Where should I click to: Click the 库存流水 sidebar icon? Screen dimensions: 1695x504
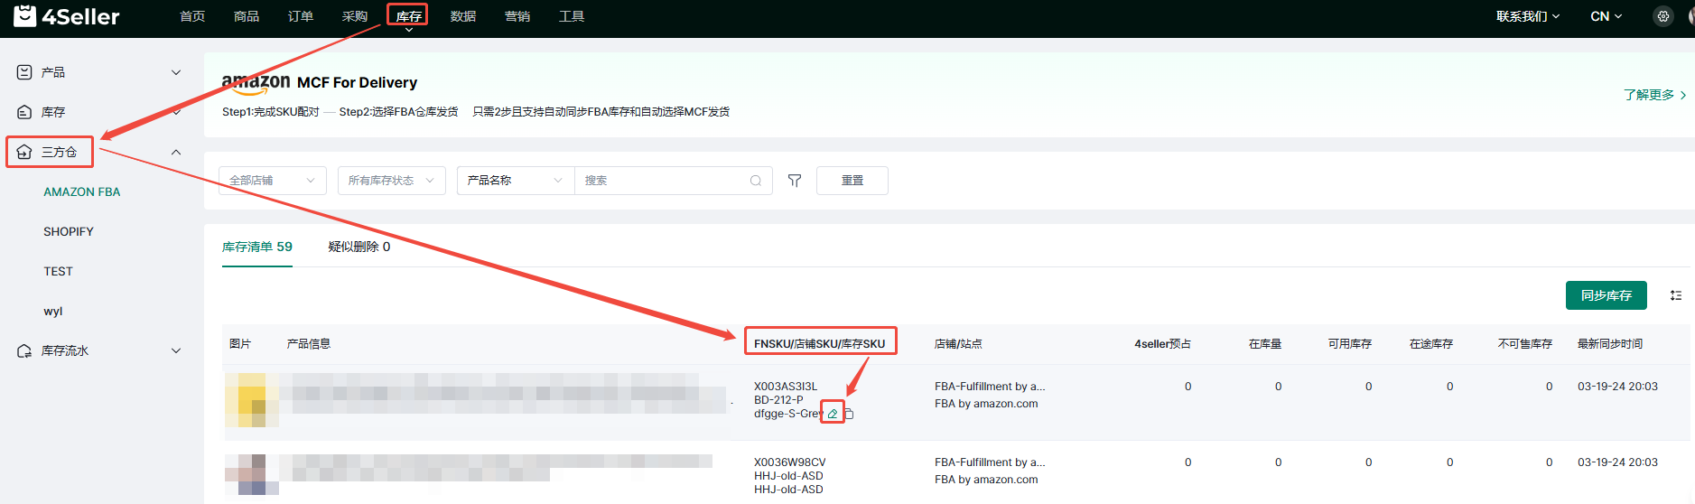(x=24, y=350)
